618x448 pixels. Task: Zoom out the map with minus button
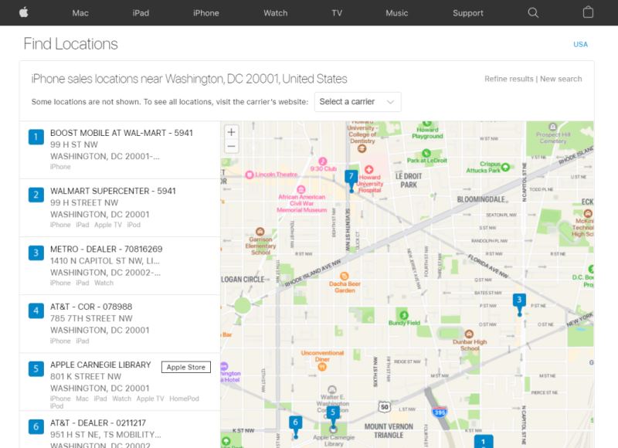click(x=231, y=147)
